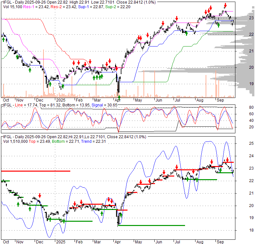The height and width of the screenshot is (244, 255).
Task: Click the 'Aug' month label under bottom chart
Action: pos(200,242)
